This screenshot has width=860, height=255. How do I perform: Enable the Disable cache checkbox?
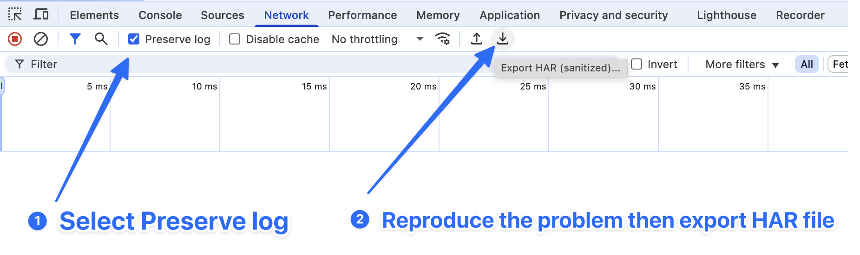tap(235, 39)
